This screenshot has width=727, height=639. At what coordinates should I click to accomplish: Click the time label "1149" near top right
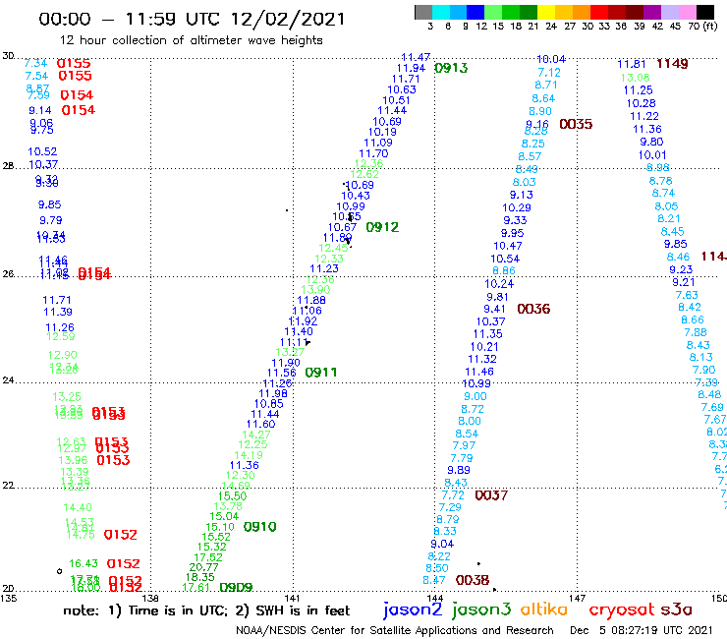coord(672,64)
